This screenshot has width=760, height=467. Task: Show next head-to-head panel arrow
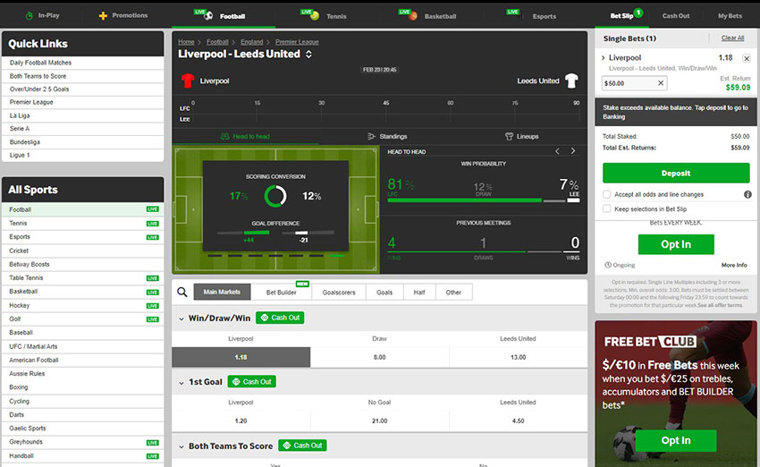tap(573, 151)
